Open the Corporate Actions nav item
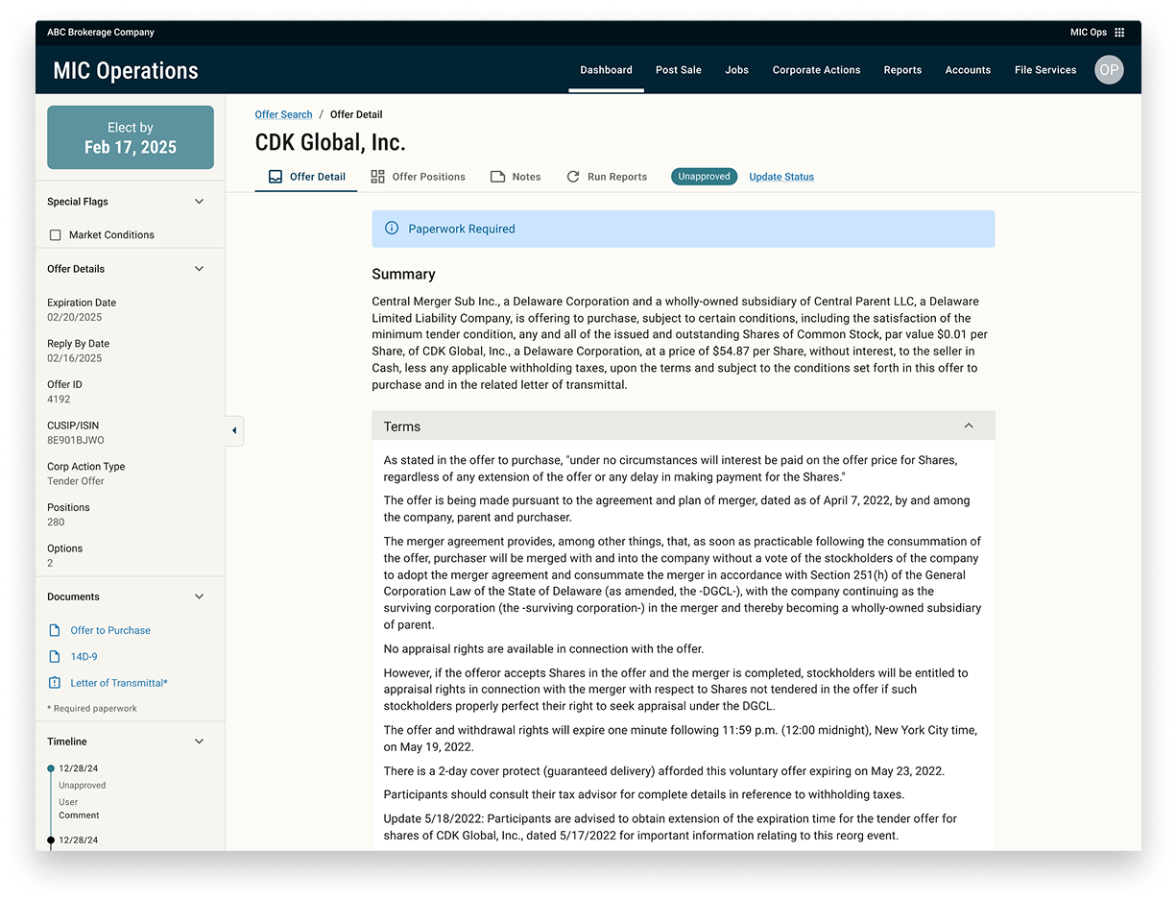Viewport: 1176px width, 900px height. tap(816, 70)
